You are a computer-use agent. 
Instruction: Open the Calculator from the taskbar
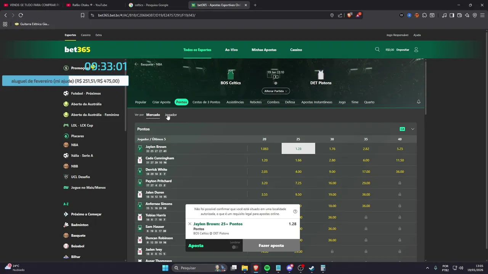point(323,268)
